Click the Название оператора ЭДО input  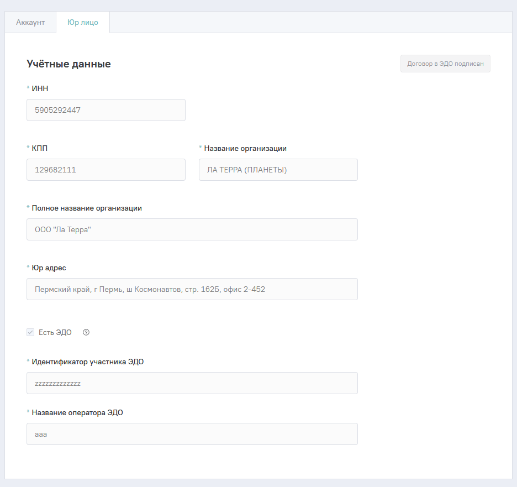192,434
